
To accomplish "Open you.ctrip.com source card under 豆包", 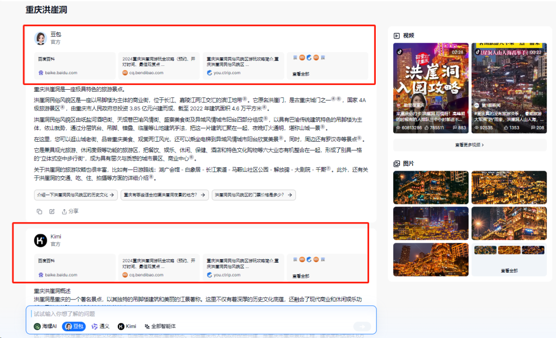I will click(244, 65).
